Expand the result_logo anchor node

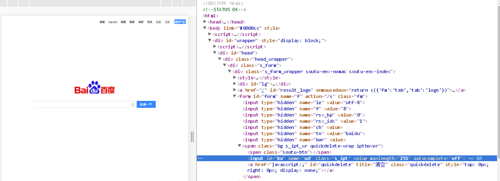coord(235,90)
